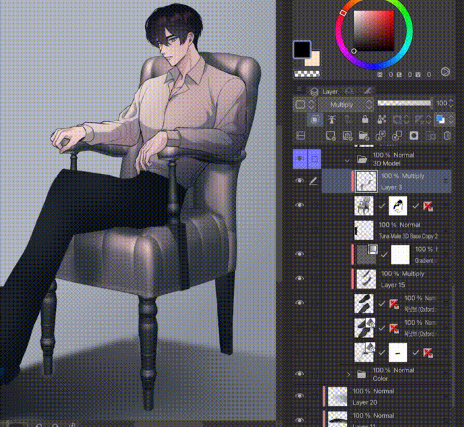
Task: Select the Color folder row
Action: point(386,374)
